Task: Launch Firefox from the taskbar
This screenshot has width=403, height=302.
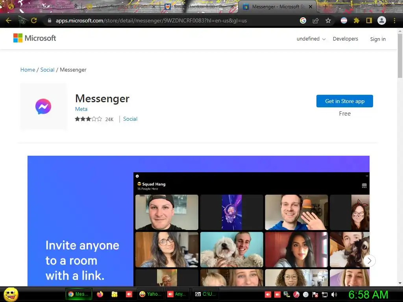Action: click(x=100, y=294)
